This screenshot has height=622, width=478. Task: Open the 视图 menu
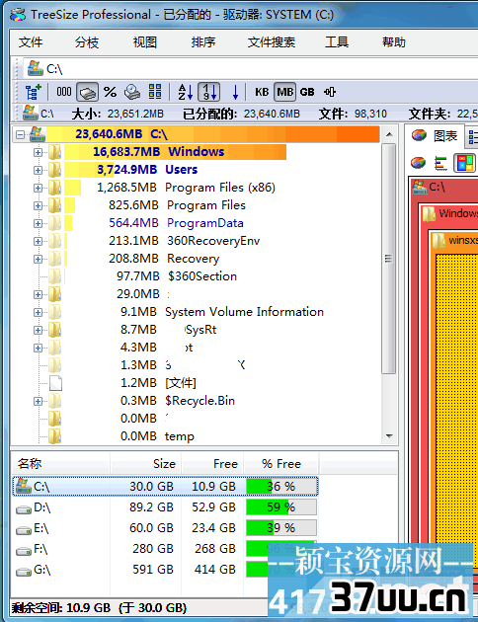pyautogui.click(x=145, y=42)
